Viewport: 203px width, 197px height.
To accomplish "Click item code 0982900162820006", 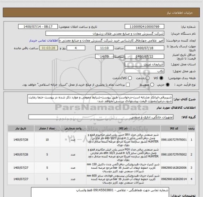I will click(x=174, y=168).
